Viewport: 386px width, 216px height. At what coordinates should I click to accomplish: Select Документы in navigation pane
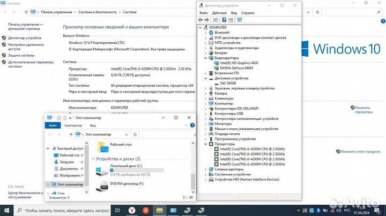pyautogui.click(x=69, y=169)
